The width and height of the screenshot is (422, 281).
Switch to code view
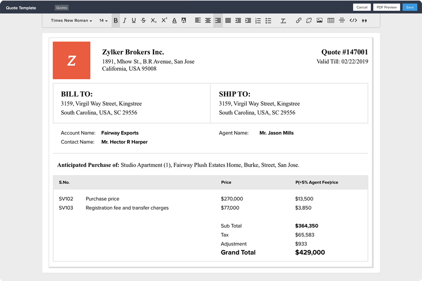coord(353,21)
